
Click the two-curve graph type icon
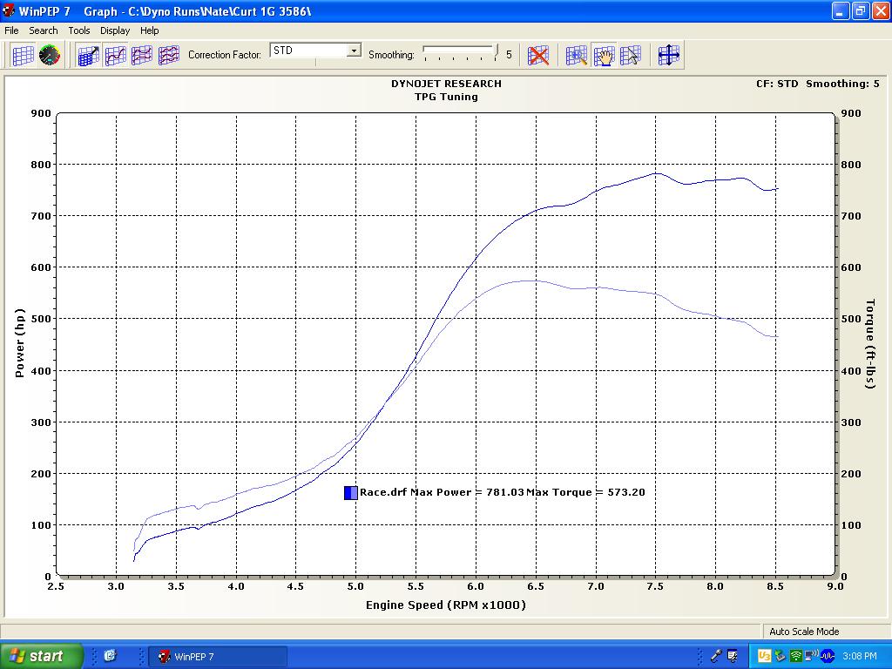click(x=141, y=55)
